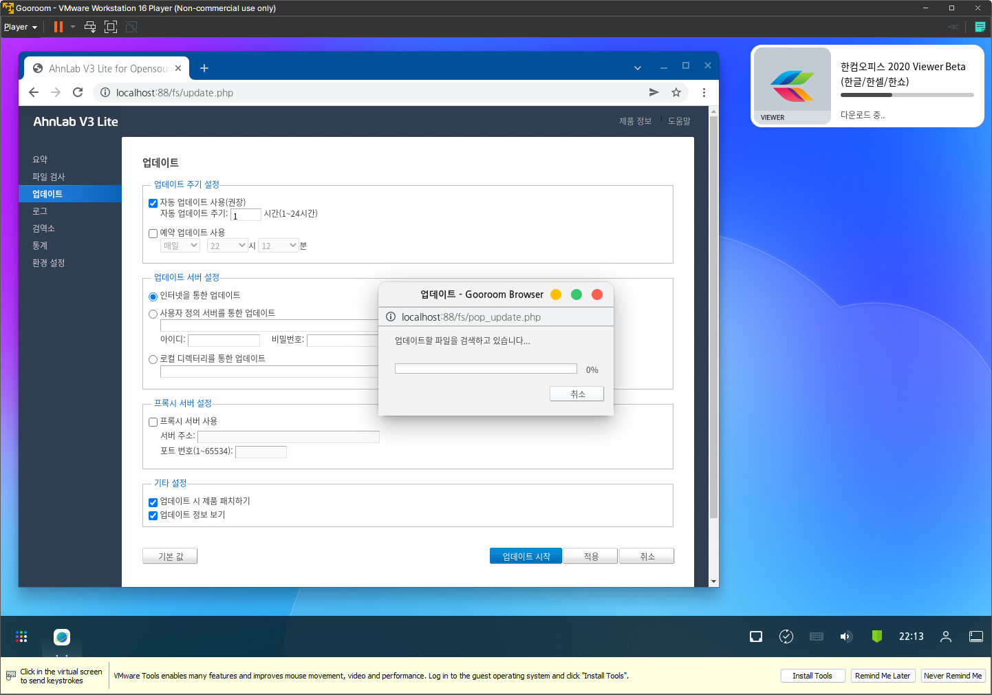Click the update progress bar at 0%
Image resolution: width=992 pixels, height=695 pixels.
486,367
